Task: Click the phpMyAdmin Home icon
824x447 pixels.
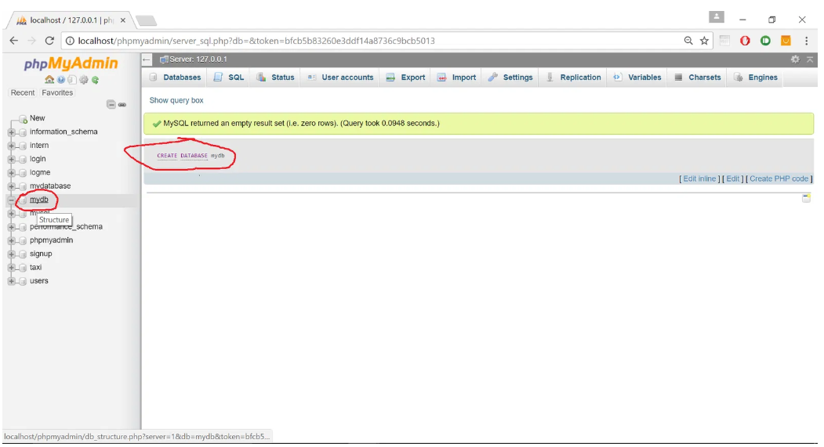Action: click(x=49, y=80)
